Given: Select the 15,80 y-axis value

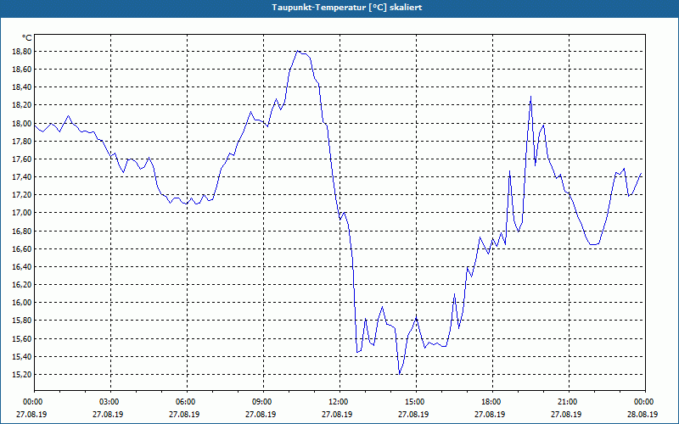Looking at the screenshot, I should 22,321.
